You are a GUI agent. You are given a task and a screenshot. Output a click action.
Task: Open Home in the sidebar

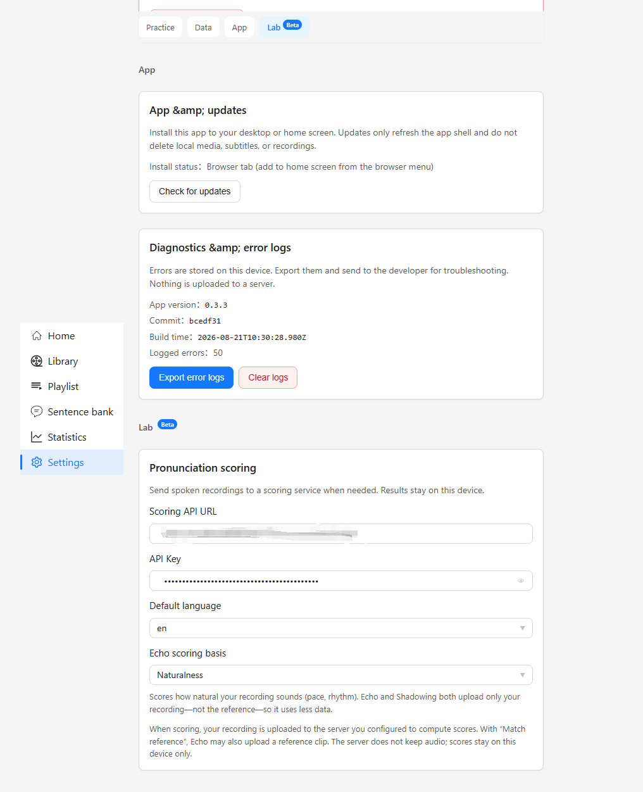click(x=72, y=336)
